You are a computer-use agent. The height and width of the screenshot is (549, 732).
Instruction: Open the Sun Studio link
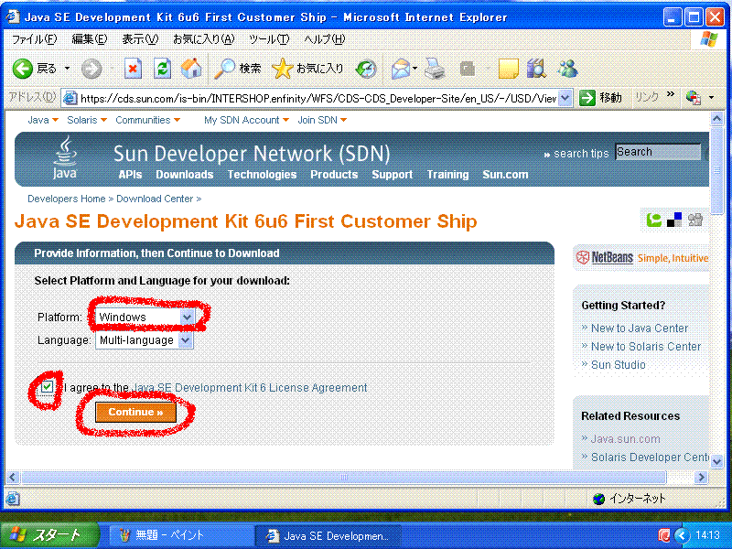[x=619, y=364]
